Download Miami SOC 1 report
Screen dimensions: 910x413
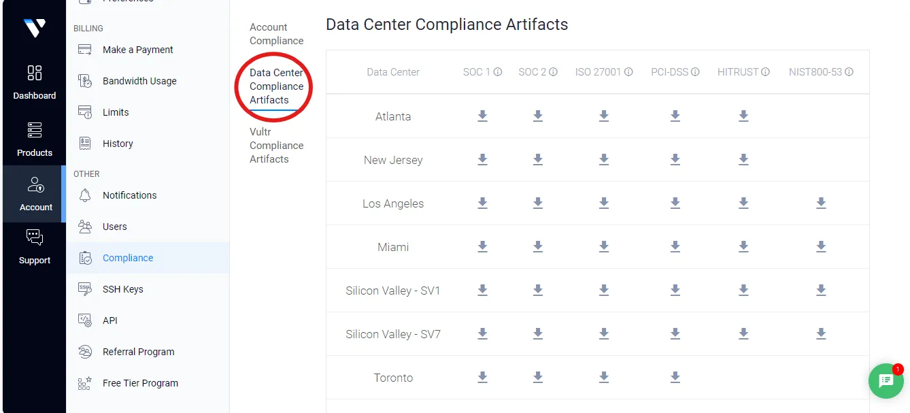(x=482, y=247)
